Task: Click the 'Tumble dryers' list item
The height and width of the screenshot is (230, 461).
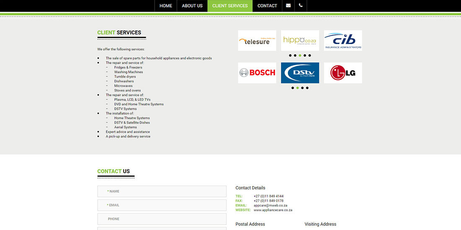Action: [125, 77]
